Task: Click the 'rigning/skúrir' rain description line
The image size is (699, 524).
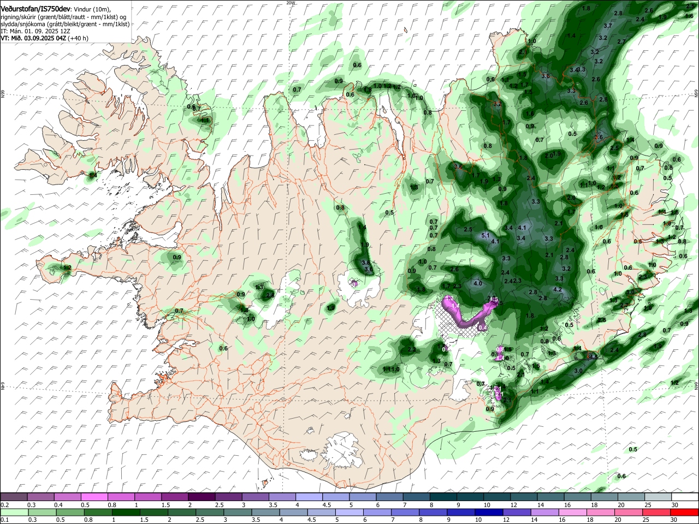Action: [x=64, y=17]
